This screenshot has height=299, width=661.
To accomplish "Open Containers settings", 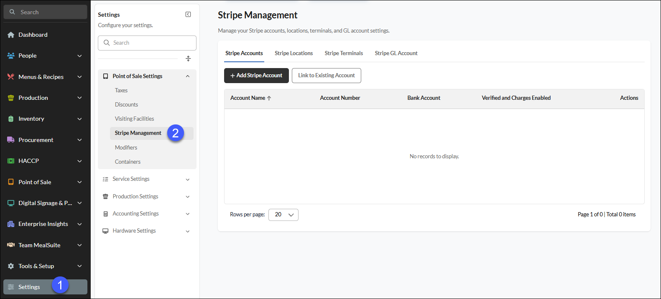I will tap(128, 162).
